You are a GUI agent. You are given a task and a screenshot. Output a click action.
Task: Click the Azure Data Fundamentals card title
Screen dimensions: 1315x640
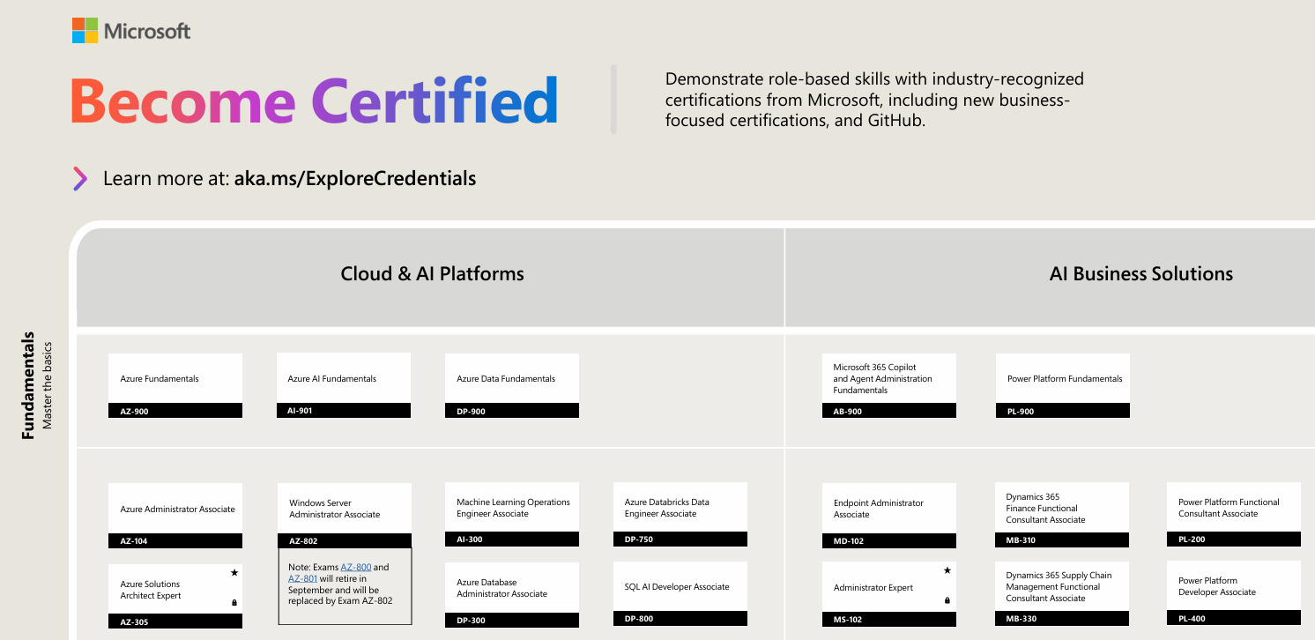pyautogui.click(x=506, y=379)
